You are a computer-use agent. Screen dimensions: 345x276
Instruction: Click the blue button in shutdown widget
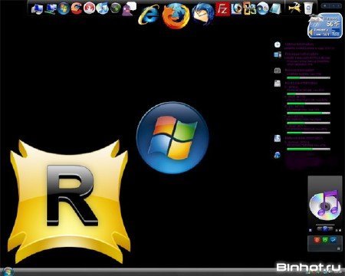click(333, 240)
